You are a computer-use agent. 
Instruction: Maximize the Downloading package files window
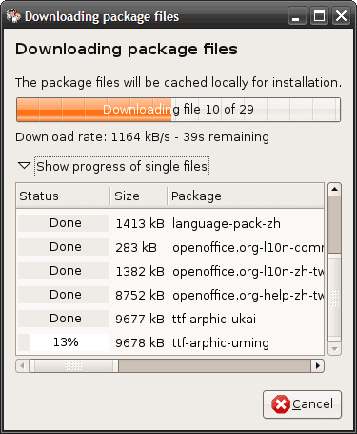coord(319,16)
